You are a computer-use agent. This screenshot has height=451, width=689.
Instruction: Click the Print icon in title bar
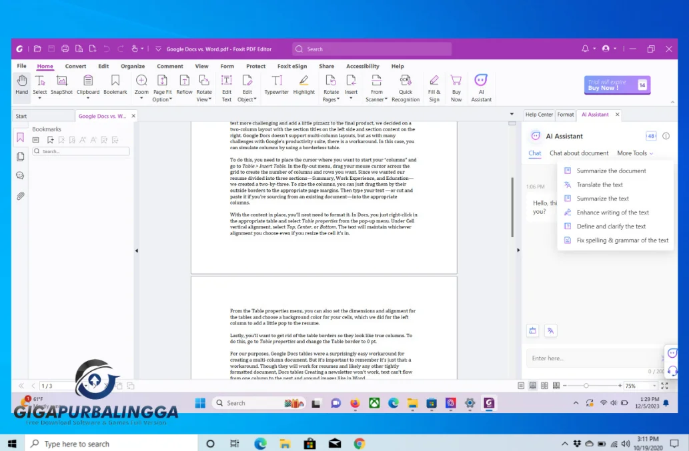[65, 49]
